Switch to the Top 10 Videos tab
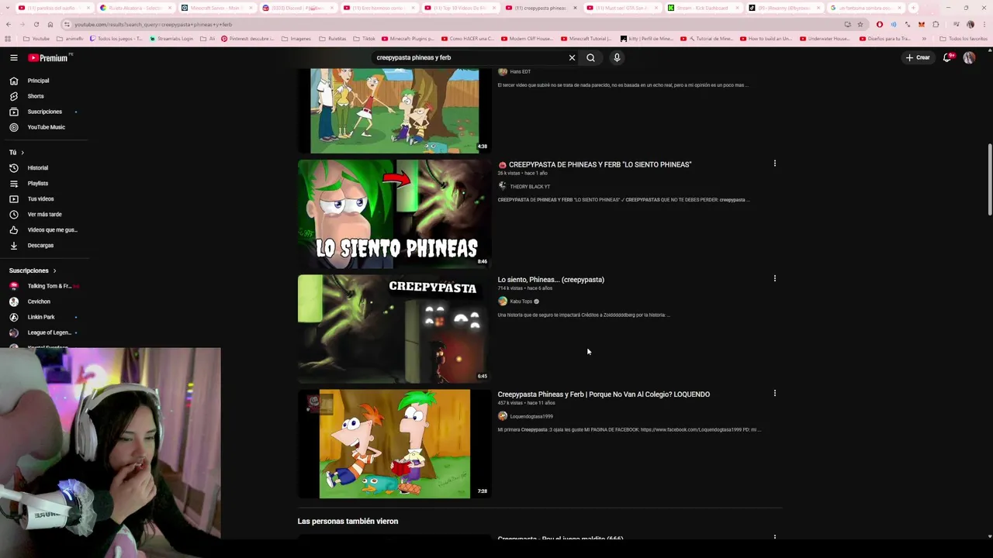The image size is (993, 558). point(460,8)
